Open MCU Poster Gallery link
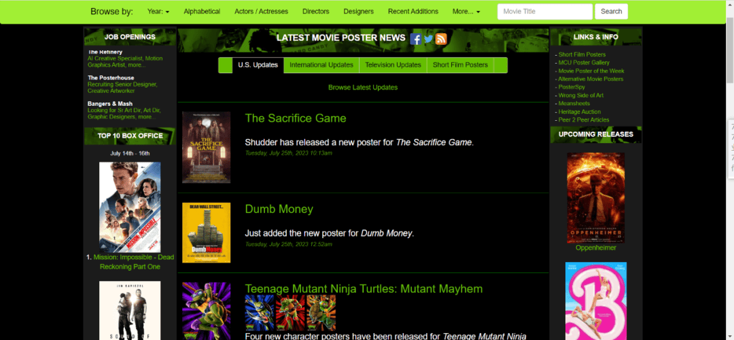The image size is (734, 340). [584, 62]
